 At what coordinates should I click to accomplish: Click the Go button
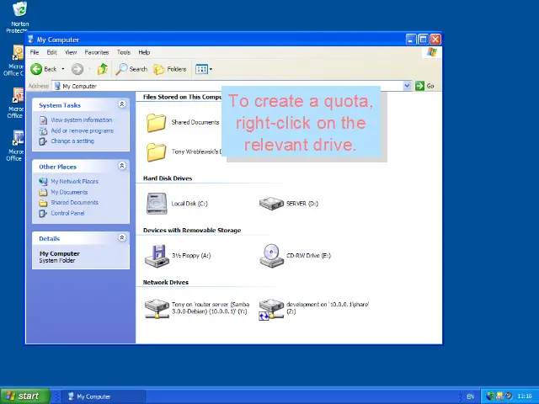(424, 86)
